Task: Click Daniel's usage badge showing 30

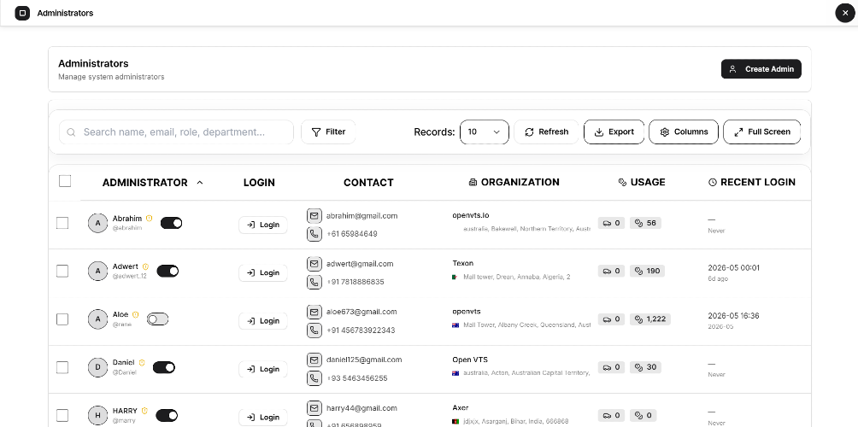Action: pyautogui.click(x=646, y=367)
